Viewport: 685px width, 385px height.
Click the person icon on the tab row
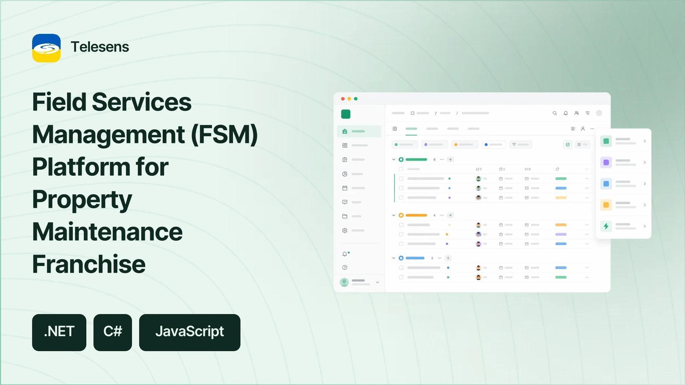click(583, 129)
